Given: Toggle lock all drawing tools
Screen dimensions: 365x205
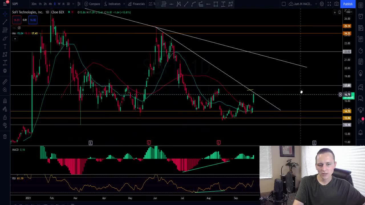Looking at the screenshot, I should coord(5,117).
